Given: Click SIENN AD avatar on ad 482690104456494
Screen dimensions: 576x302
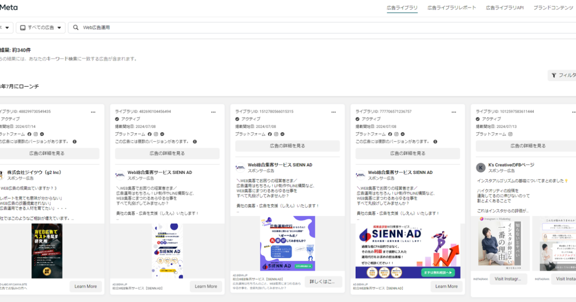Looking at the screenshot, I should point(120,175).
